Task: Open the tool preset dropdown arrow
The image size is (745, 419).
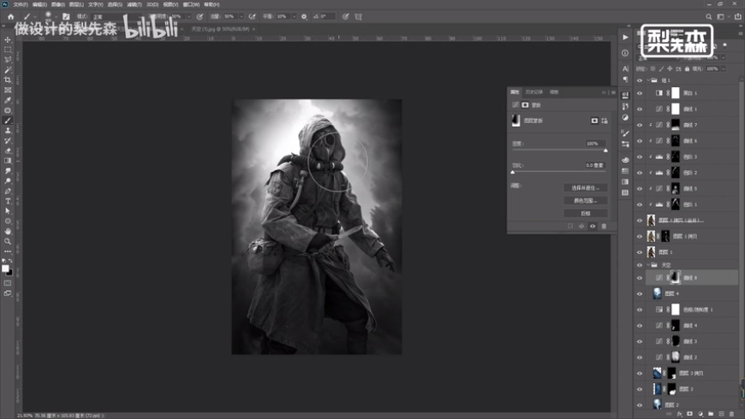Action: pos(35,17)
